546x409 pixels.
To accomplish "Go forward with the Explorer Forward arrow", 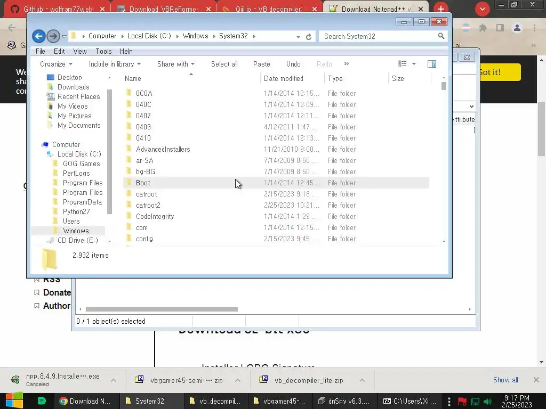I will pos(53,36).
